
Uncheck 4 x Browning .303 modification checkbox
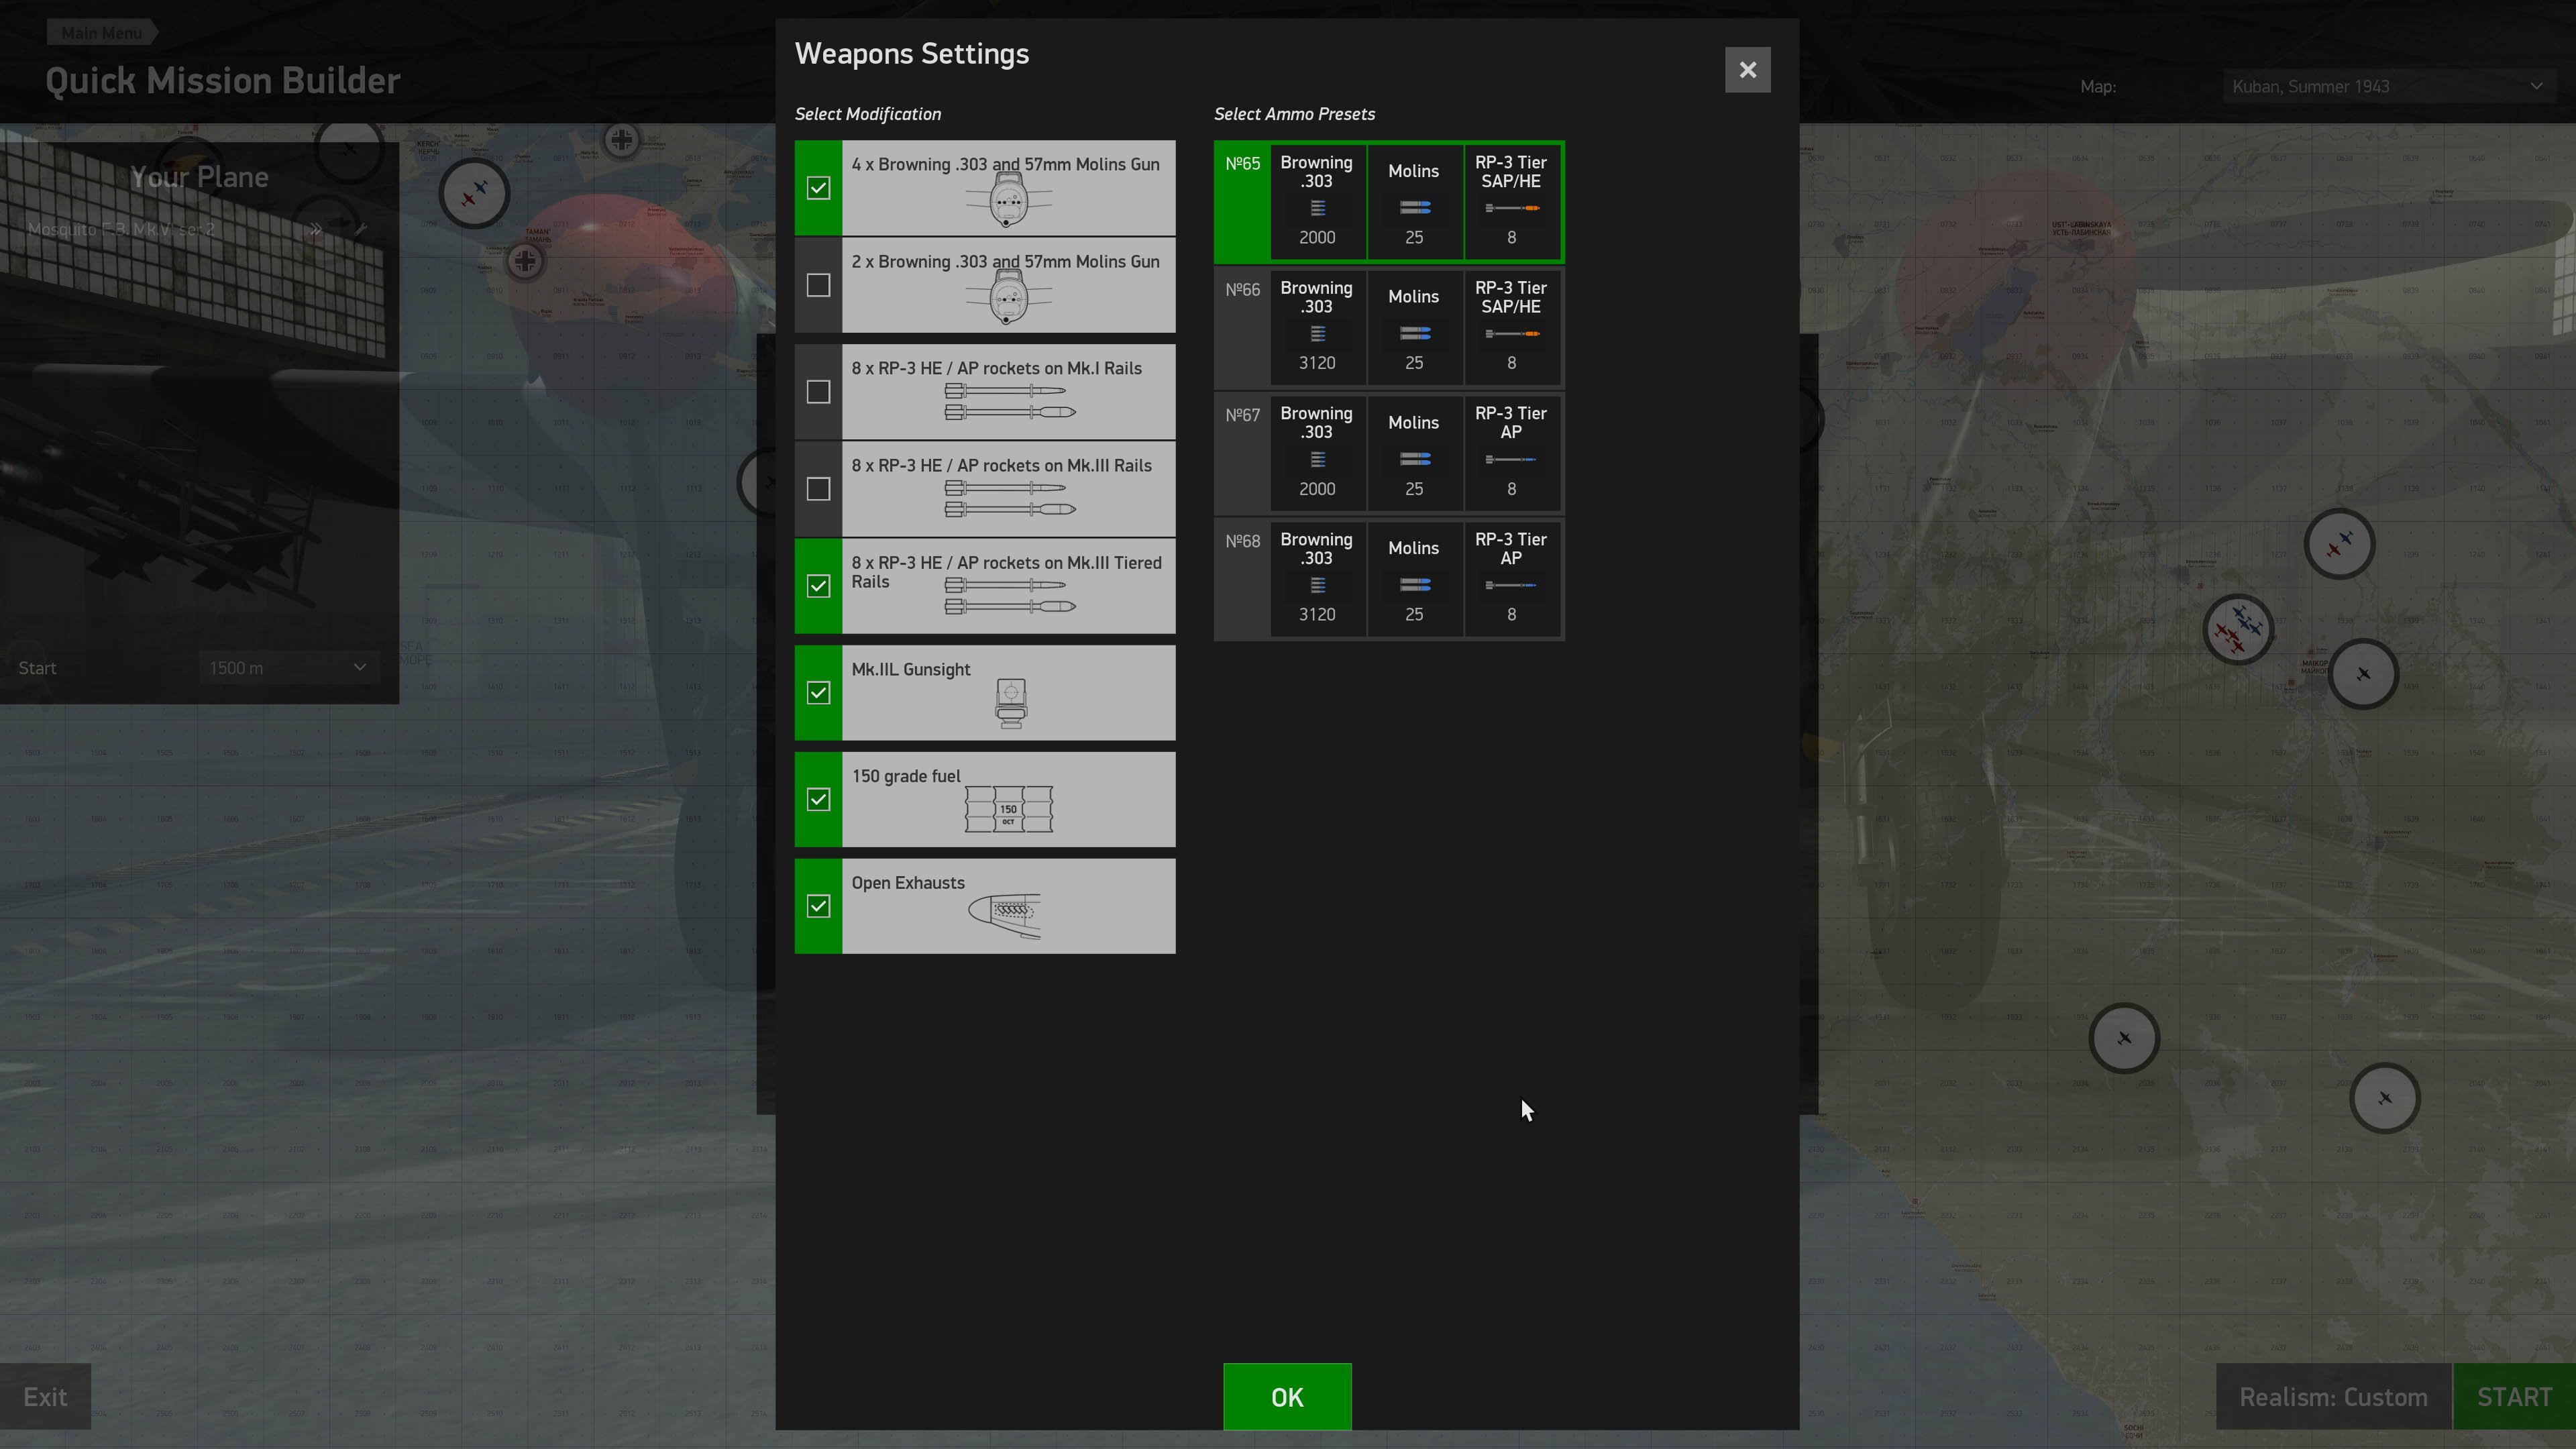click(818, 188)
